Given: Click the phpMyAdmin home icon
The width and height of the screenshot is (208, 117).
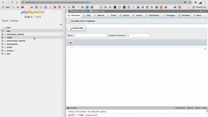Looking at the screenshot, I should pyautogui.click(x=25, y=17).
